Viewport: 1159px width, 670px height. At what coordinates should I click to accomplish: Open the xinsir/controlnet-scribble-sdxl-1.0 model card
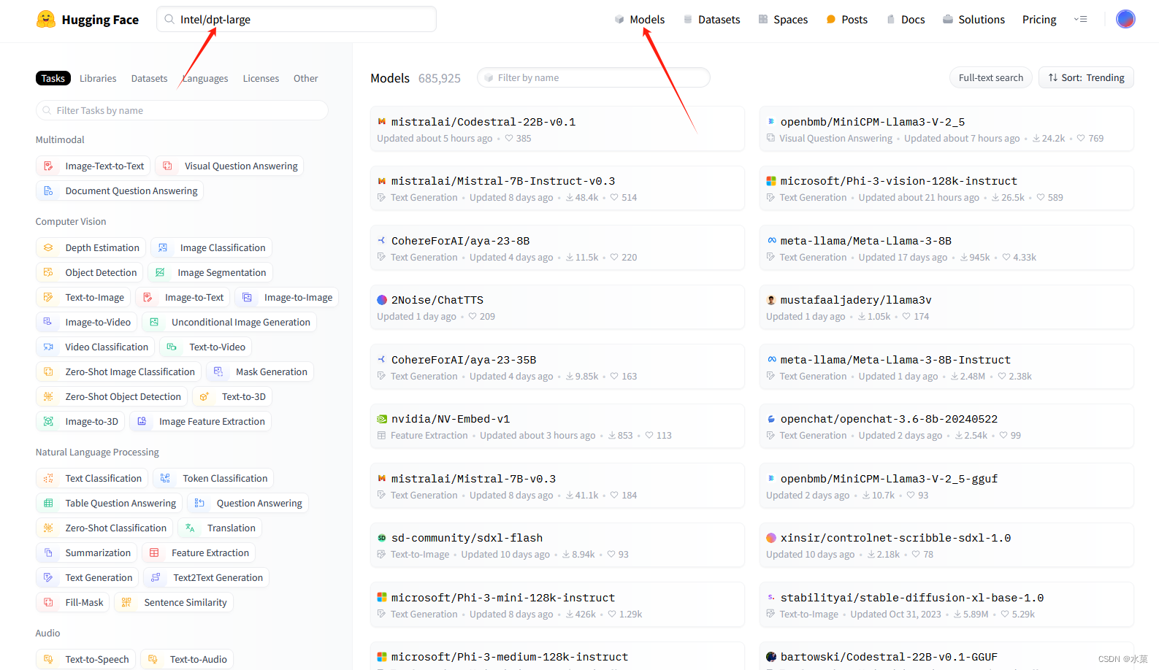coord(946,545)
